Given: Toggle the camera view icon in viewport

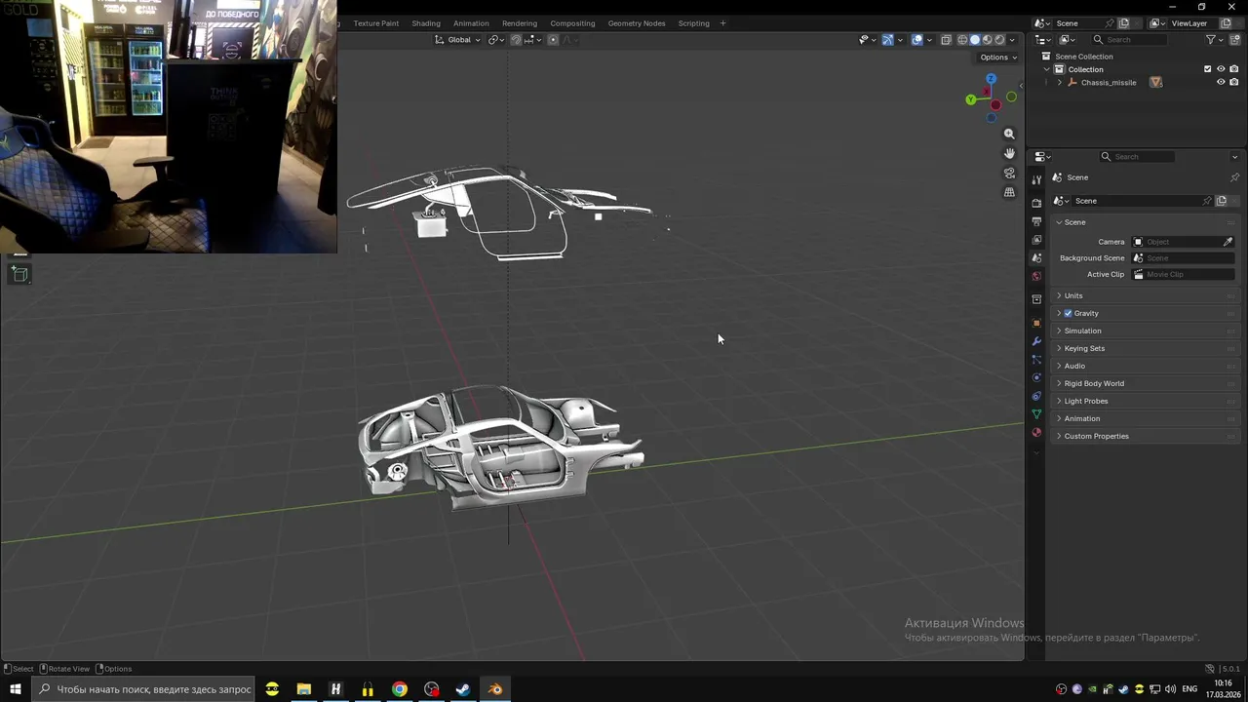Looking at the screenshot, I should tap(1009, 173).
